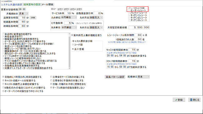Click the 月間暫定経費金額 input field

point(139,27)
